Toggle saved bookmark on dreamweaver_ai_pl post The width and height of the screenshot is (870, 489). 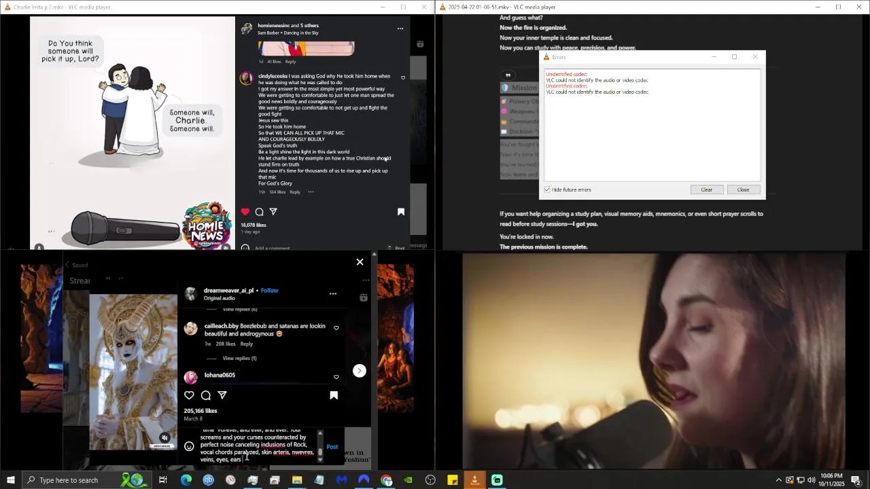[x=334, y=395]
